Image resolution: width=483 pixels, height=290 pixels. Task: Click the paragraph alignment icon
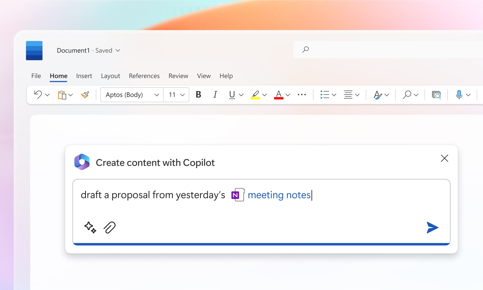click(348, 95)
